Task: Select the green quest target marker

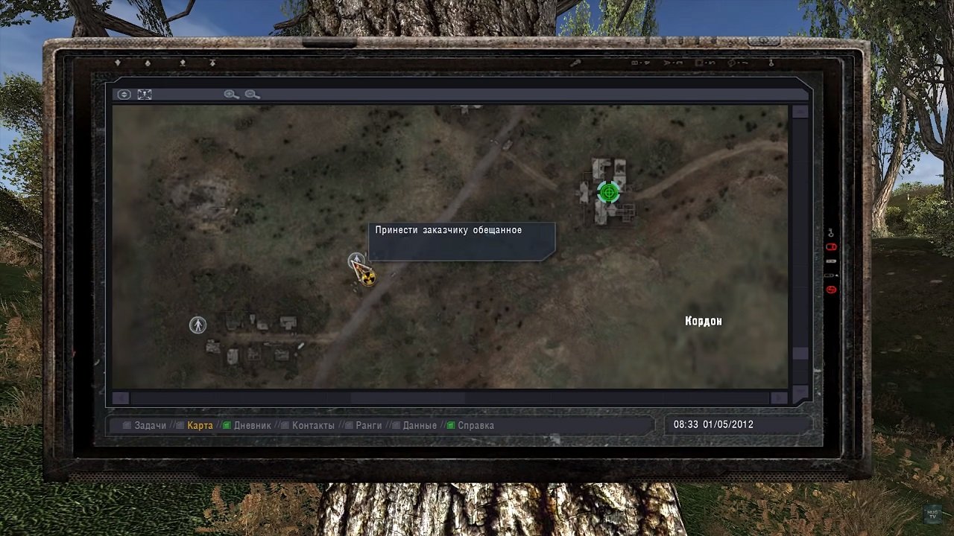Action: point(609,193)
